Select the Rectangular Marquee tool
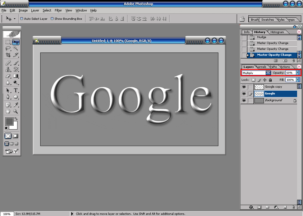This screenshot has height=216, width=303. click(8, 42)
